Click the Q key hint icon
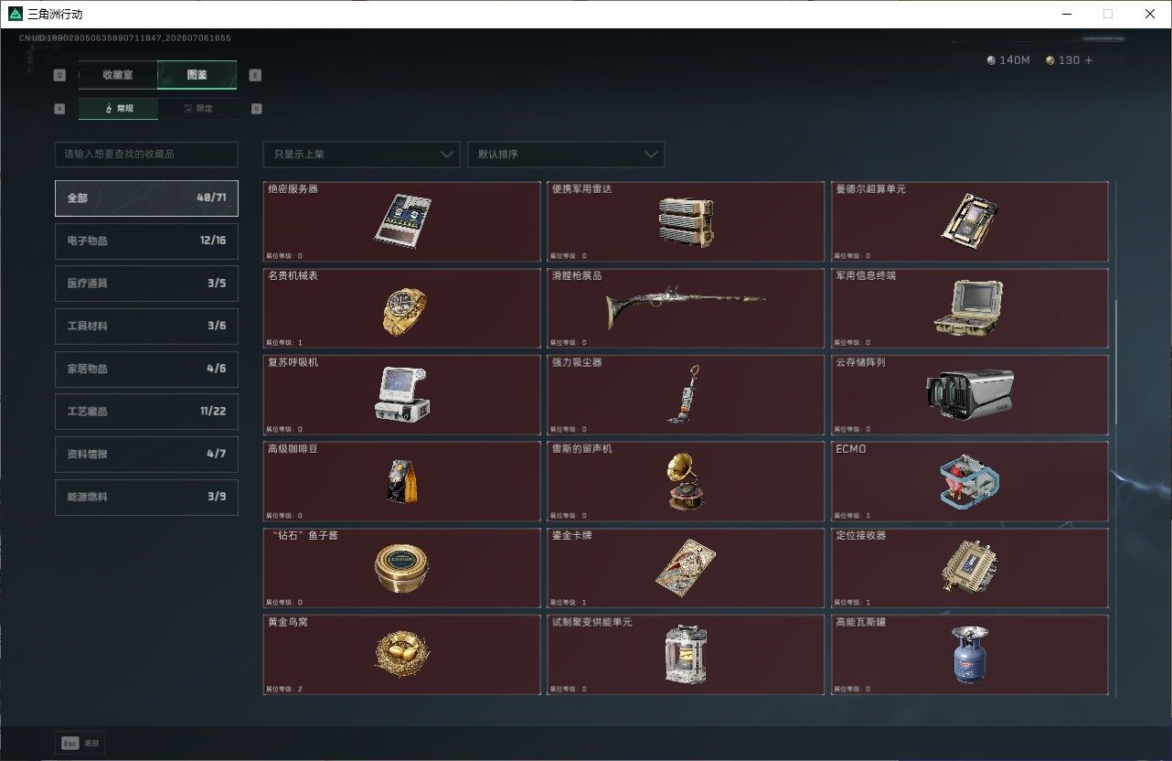The image size is (1172, 761). (x=59, y=75)
